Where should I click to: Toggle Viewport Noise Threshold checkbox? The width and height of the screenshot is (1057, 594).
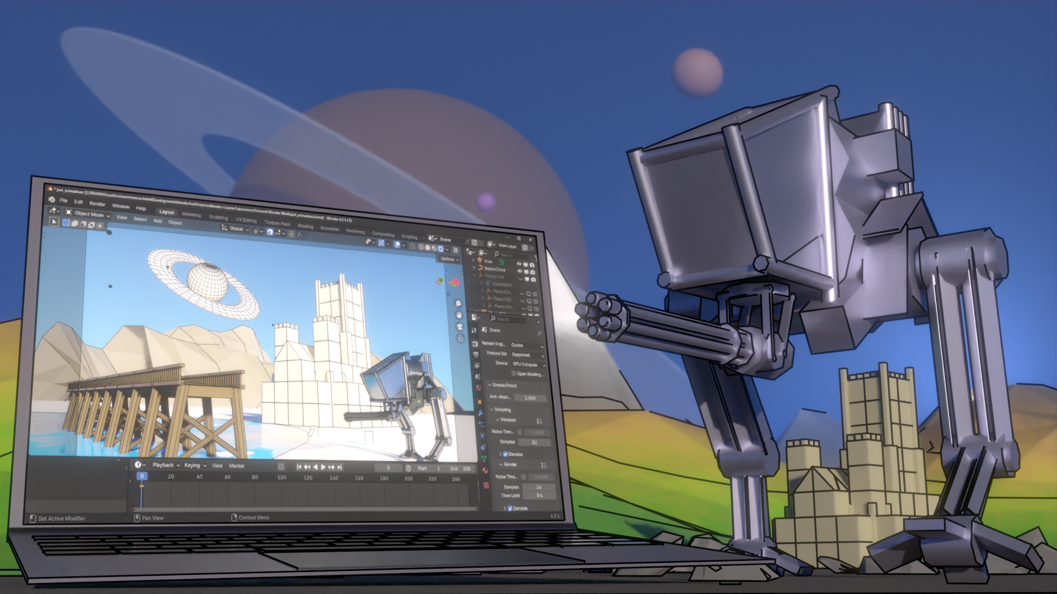point(519,432)
